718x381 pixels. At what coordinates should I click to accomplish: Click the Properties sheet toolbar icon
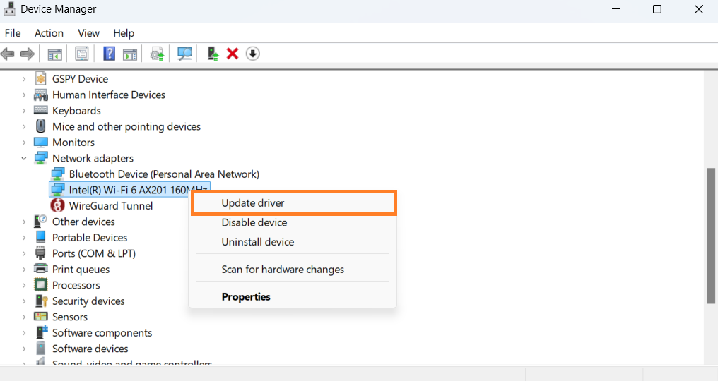point(82,54)
